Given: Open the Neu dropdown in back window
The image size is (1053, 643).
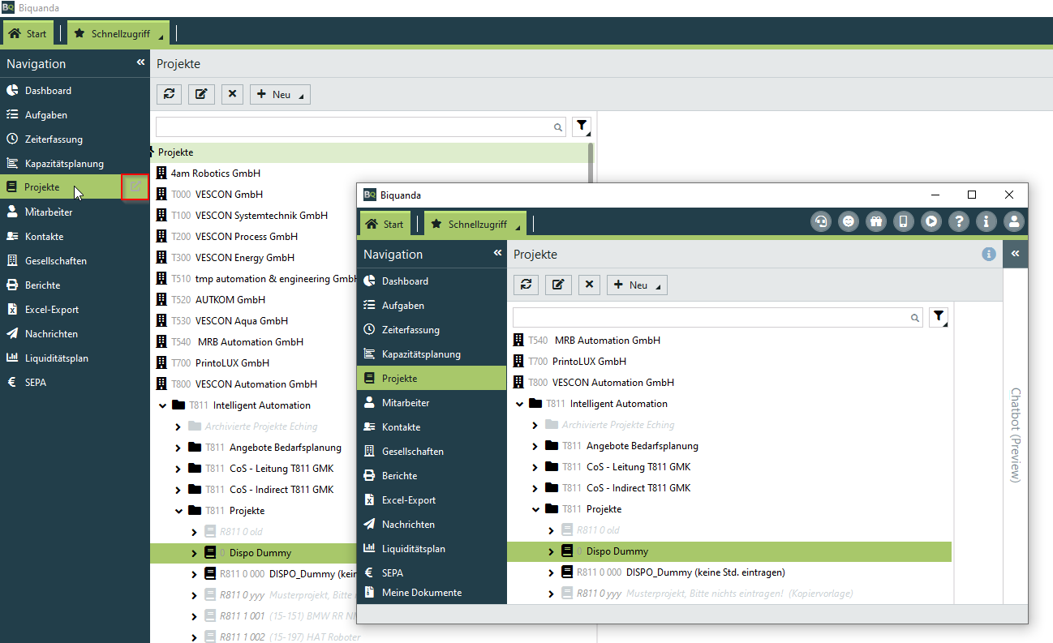Looking at the screenshot, I should (280, 94).
